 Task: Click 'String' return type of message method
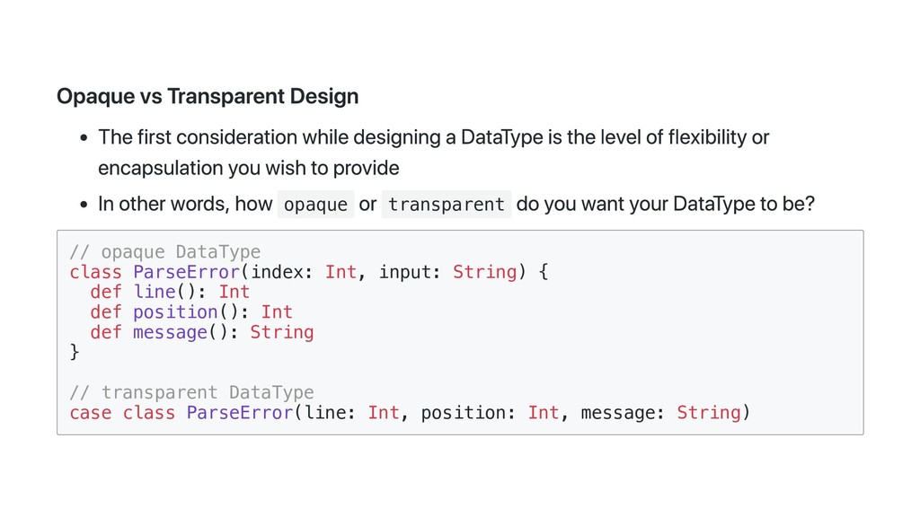tap(281, 332)
